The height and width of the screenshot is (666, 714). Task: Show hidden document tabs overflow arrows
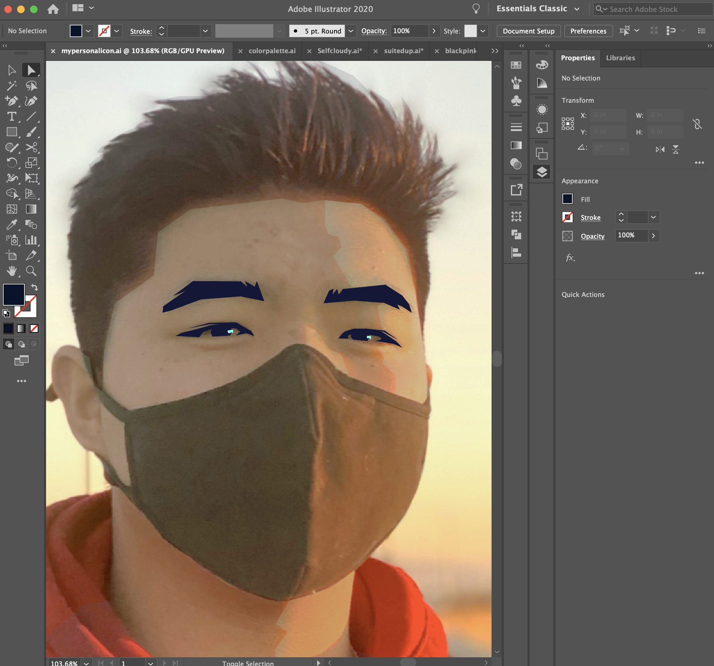tap(494, 51)
